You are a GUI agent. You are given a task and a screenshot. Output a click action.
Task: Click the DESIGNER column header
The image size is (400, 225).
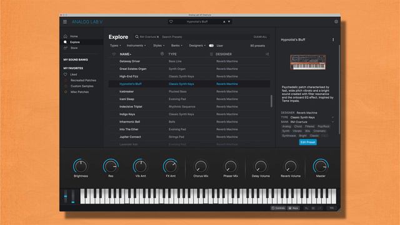tap(224, 54)
